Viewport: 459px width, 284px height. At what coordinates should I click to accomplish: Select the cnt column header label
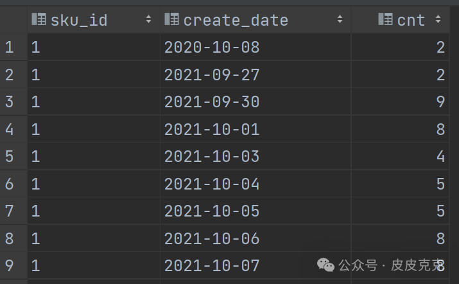(x=411, y=21)
